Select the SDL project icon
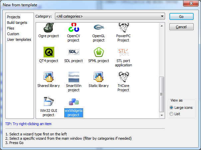 (x=74, y=52)
